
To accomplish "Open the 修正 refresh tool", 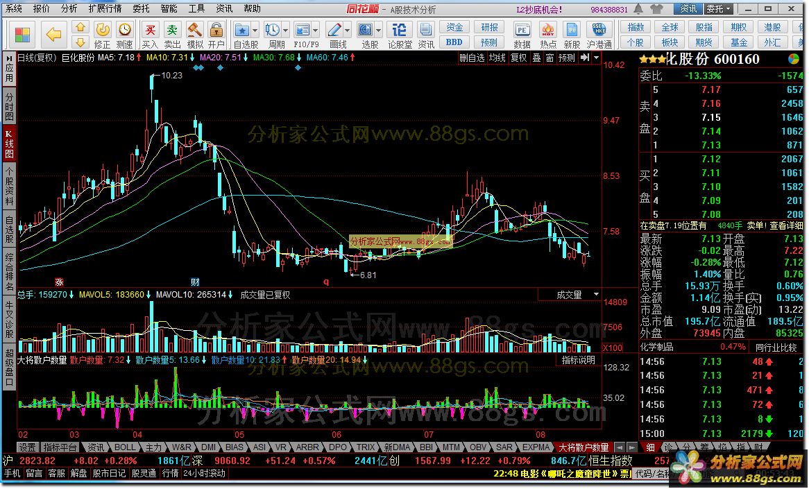I will [102, 35].
